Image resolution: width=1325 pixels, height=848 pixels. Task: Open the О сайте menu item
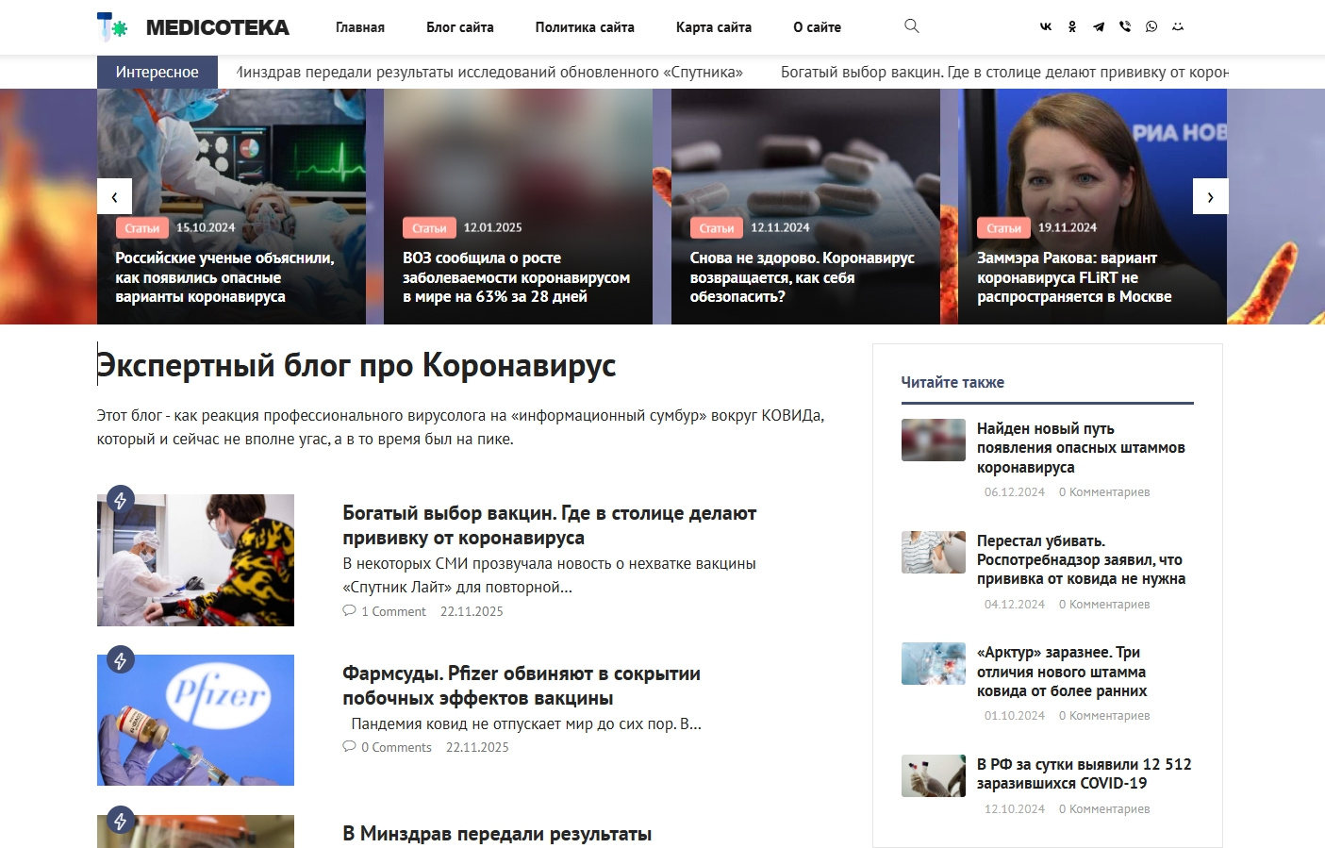click(x=818, y=27)
